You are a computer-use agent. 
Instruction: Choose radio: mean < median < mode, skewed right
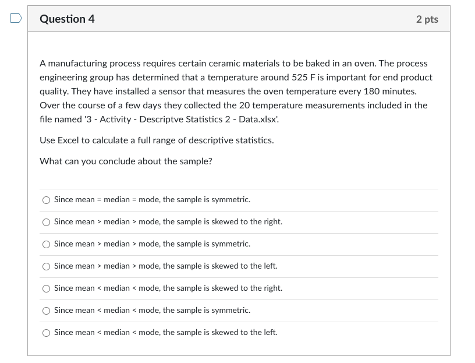click(x=46, y=288)
